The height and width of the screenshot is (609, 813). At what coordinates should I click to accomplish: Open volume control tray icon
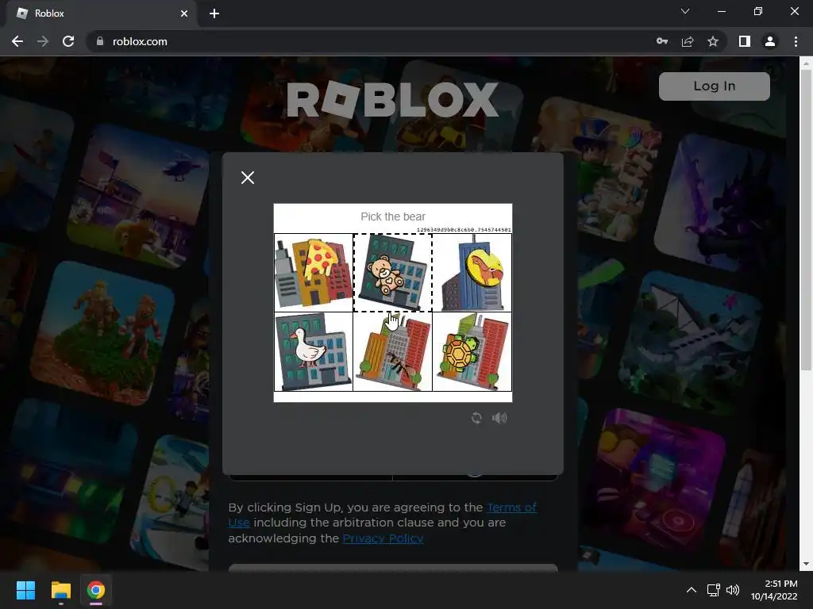pos(733,590)
